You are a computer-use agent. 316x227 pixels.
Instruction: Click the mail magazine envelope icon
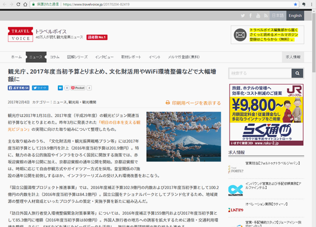tap(240, 35)
